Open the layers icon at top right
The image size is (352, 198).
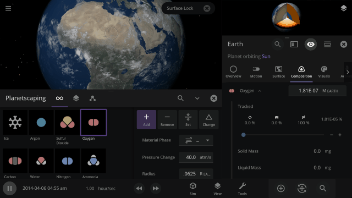coord(343,8)
